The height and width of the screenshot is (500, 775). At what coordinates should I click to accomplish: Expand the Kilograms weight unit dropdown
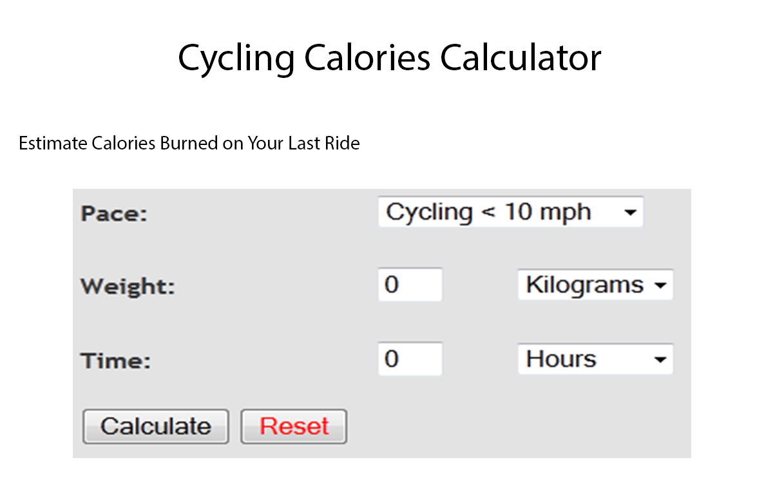coord(594,284)
